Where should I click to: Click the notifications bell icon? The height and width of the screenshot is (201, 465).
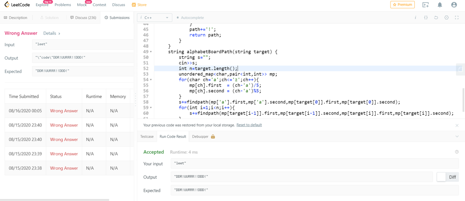click(440, 5)
